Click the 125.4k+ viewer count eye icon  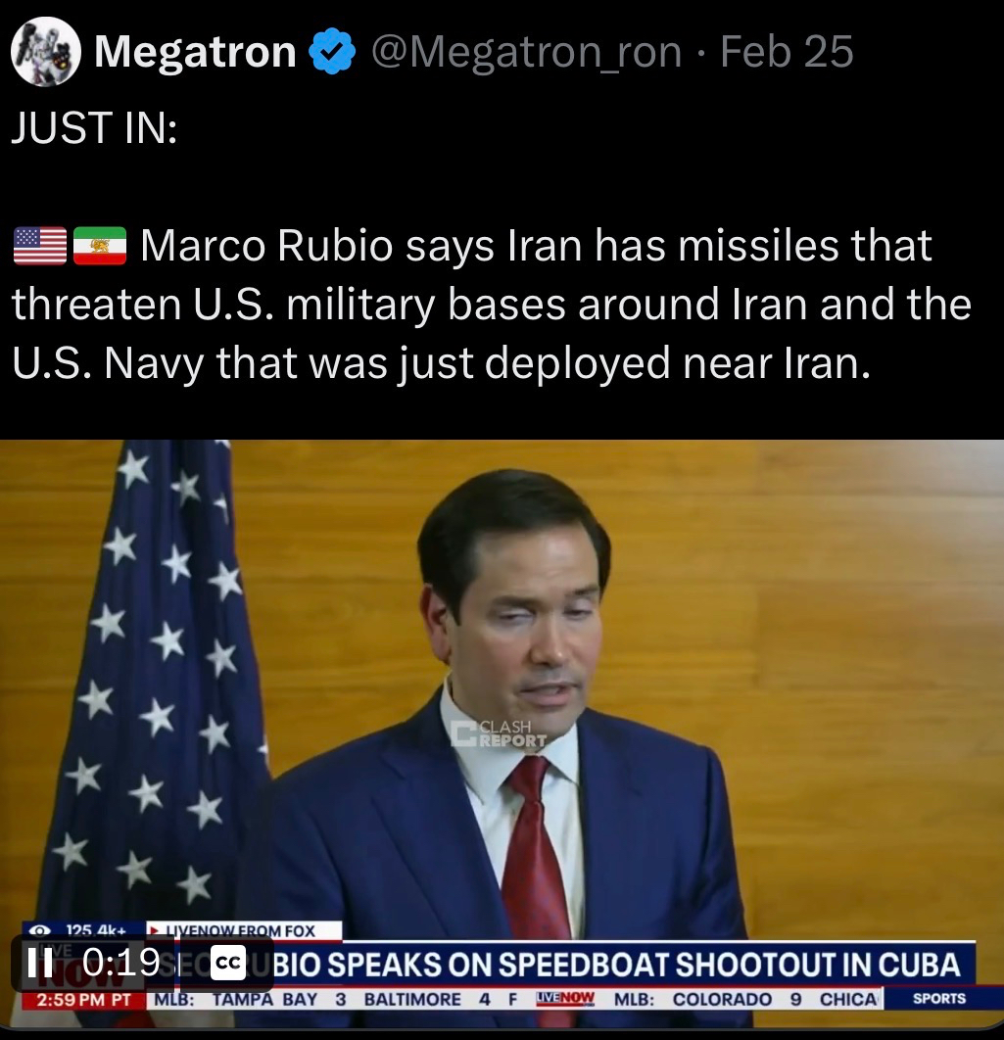(41, 930)
